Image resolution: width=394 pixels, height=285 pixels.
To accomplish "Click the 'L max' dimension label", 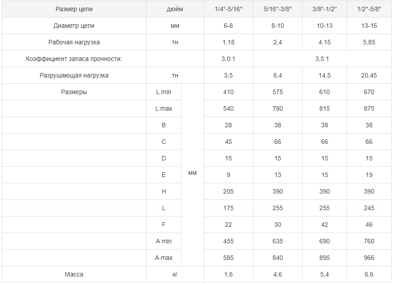I will click(164, 108).
